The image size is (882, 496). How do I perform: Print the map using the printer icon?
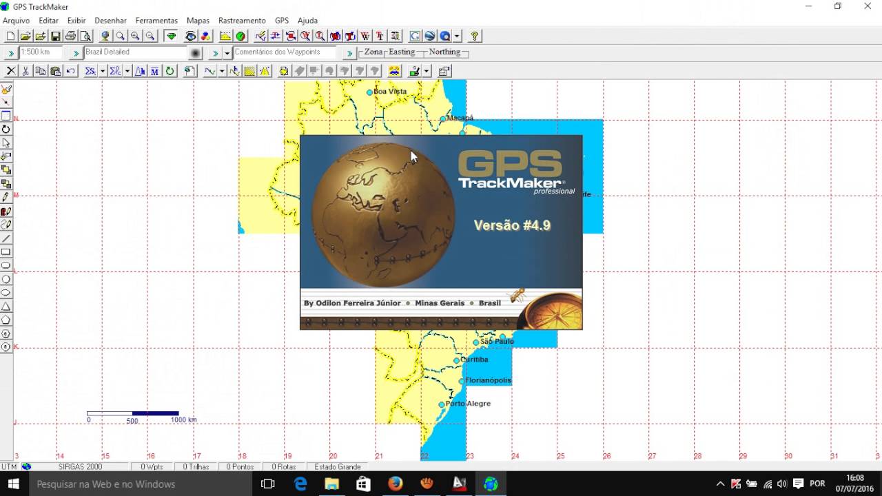70,36
